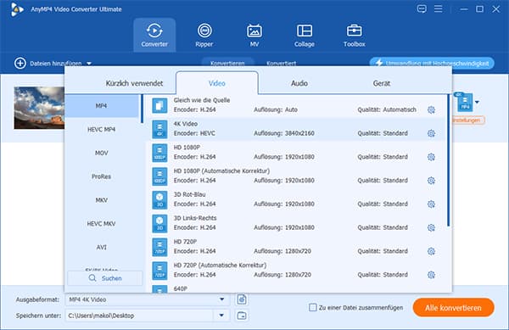
Task: Click the preset list vertical scrollbar
Action: (448, 161)
